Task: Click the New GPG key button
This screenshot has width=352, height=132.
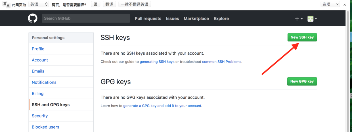Action: (302, 82)
